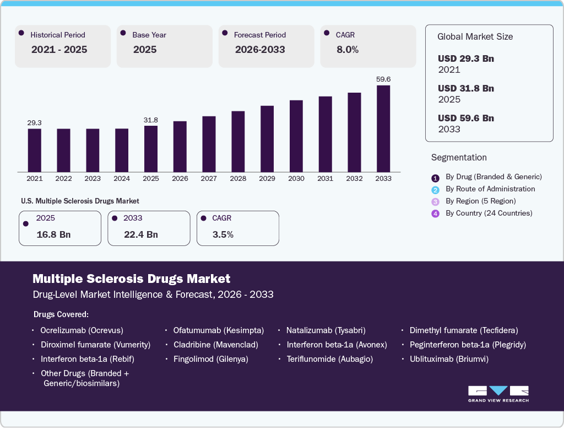Click Teriflunomide (Aubagio) entry
The height and width of the screenshot is (428, 564).
(330, 359)
